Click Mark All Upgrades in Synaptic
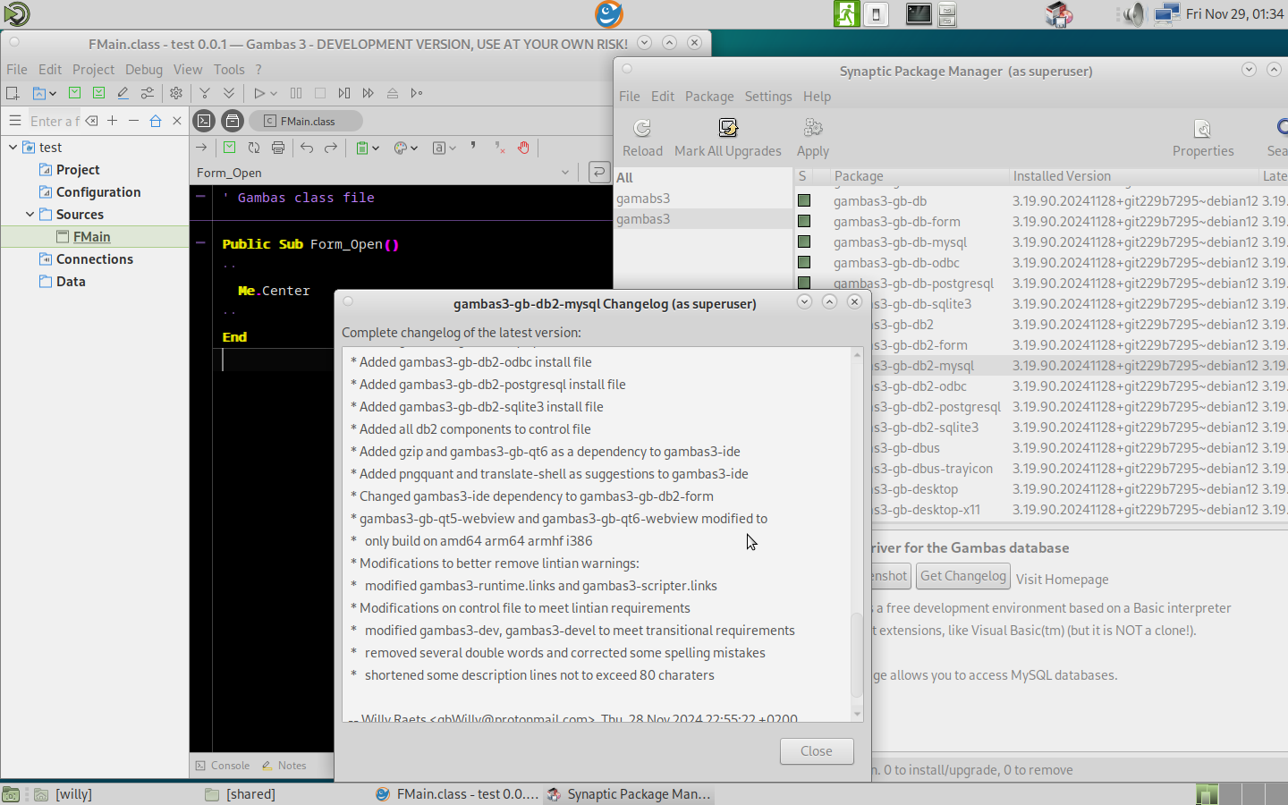The width and height of the screenshot is (1288, 805). (x=728, y=139)
